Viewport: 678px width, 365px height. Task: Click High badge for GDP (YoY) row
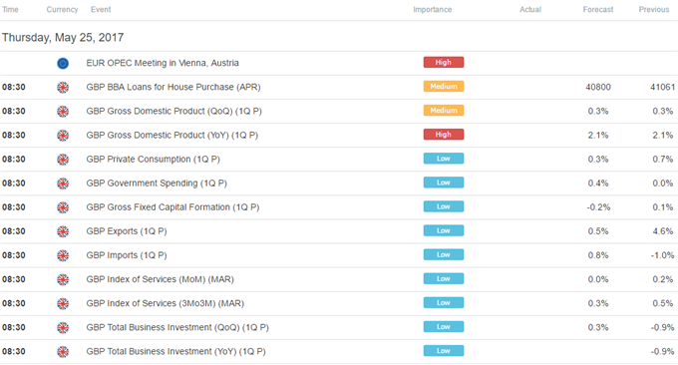pos(444,135)
